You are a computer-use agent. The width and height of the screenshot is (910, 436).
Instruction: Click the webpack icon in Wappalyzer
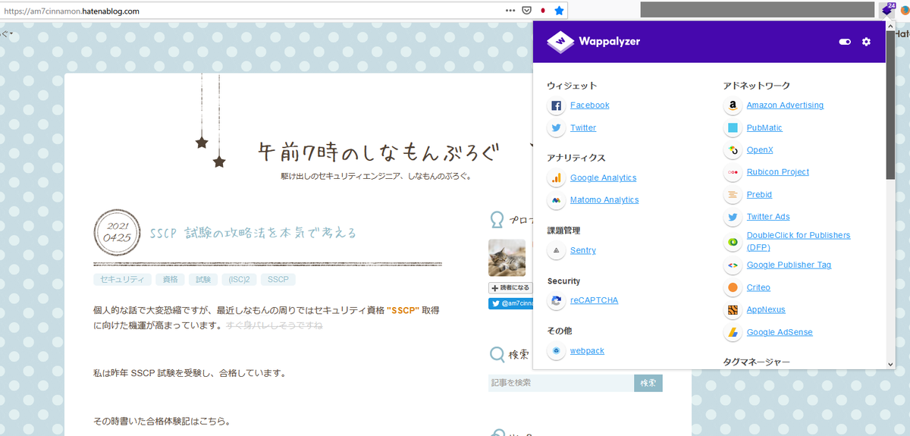556,351
